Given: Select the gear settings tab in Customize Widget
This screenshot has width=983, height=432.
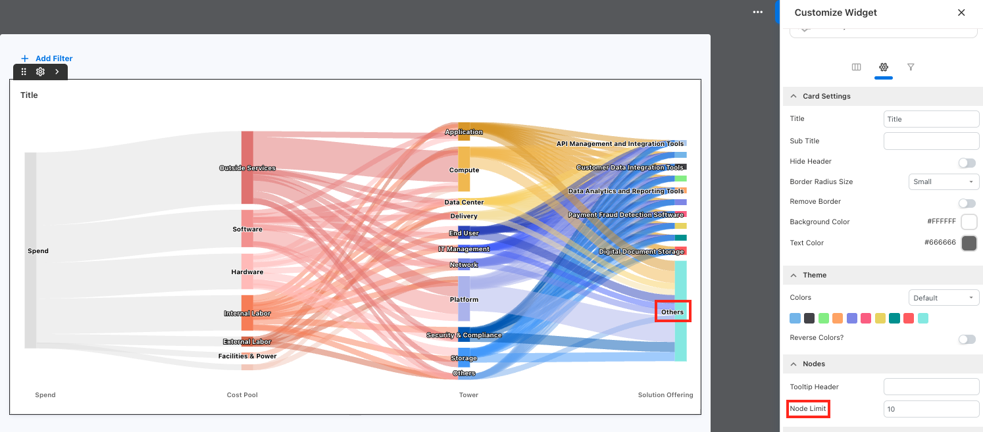Looking at the screenshot, I should (x=884, y=66).
